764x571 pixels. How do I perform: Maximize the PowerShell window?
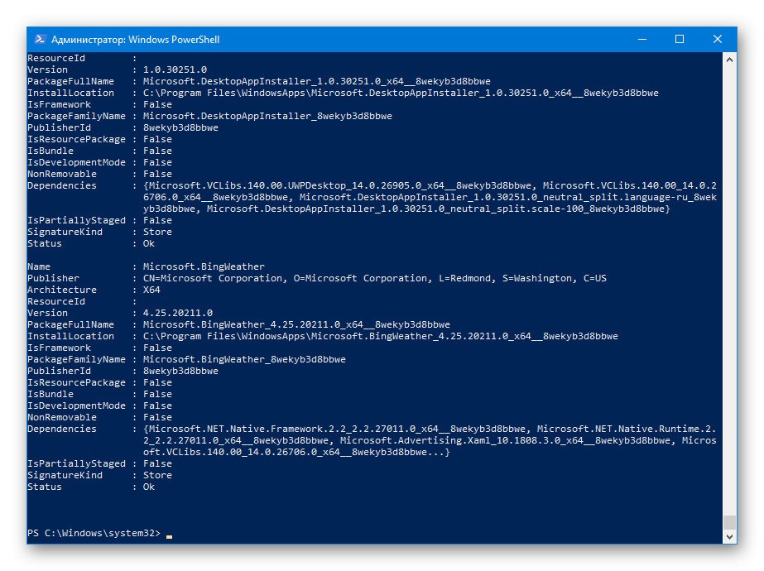click(680, 40)
